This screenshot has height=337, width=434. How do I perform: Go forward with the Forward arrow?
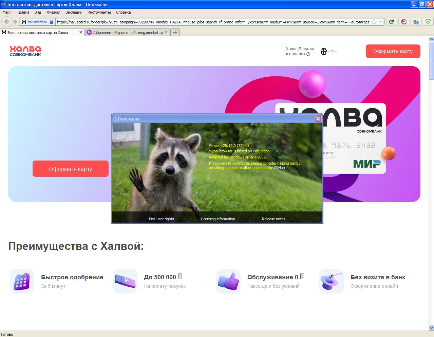coord(15,22)
